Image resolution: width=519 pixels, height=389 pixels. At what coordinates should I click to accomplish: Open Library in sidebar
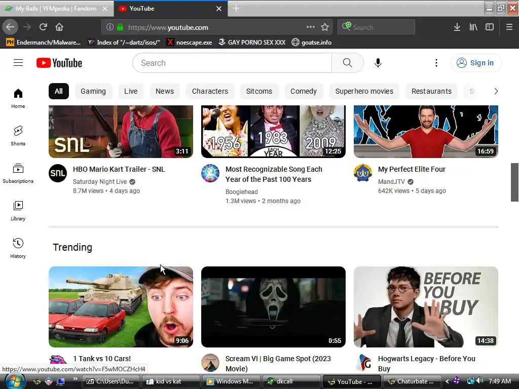18,211
